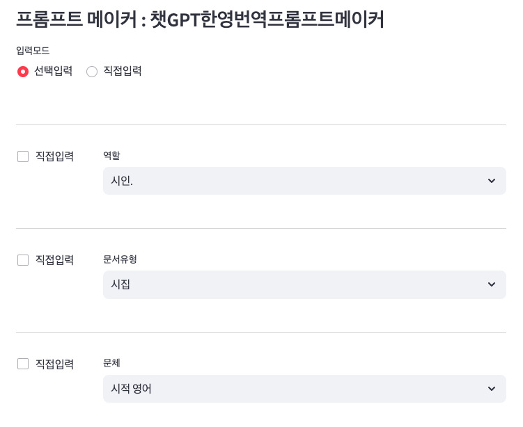This screenshot has width=523, height=427.
Task: Click the 선택입력 radio label text
Action: (x=53, y=71)
